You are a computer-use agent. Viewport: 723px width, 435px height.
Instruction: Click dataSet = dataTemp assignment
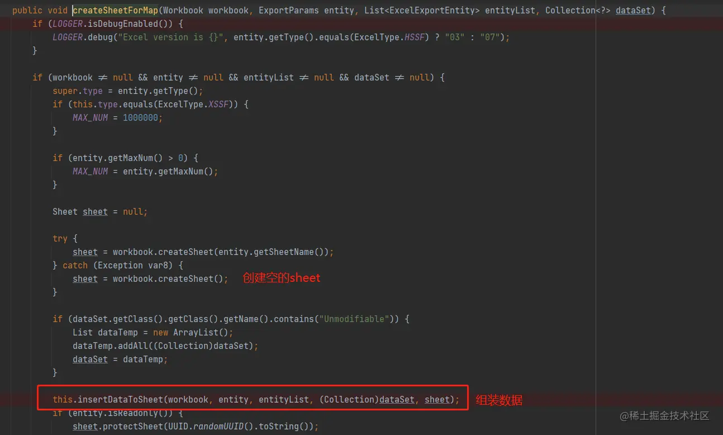[120, 359]
